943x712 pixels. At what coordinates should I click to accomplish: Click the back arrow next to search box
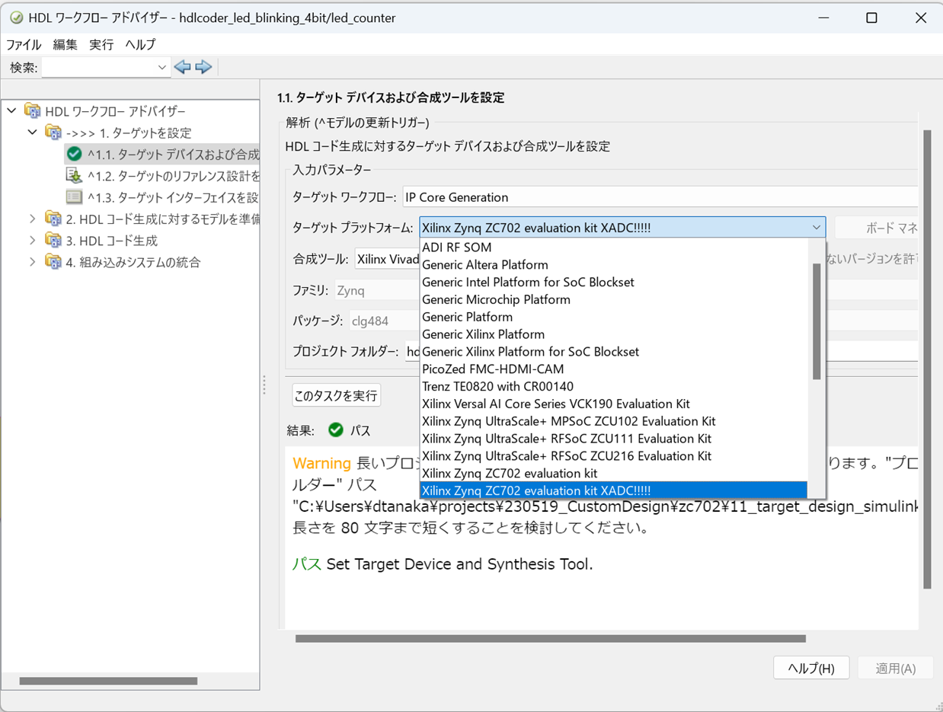182,67
